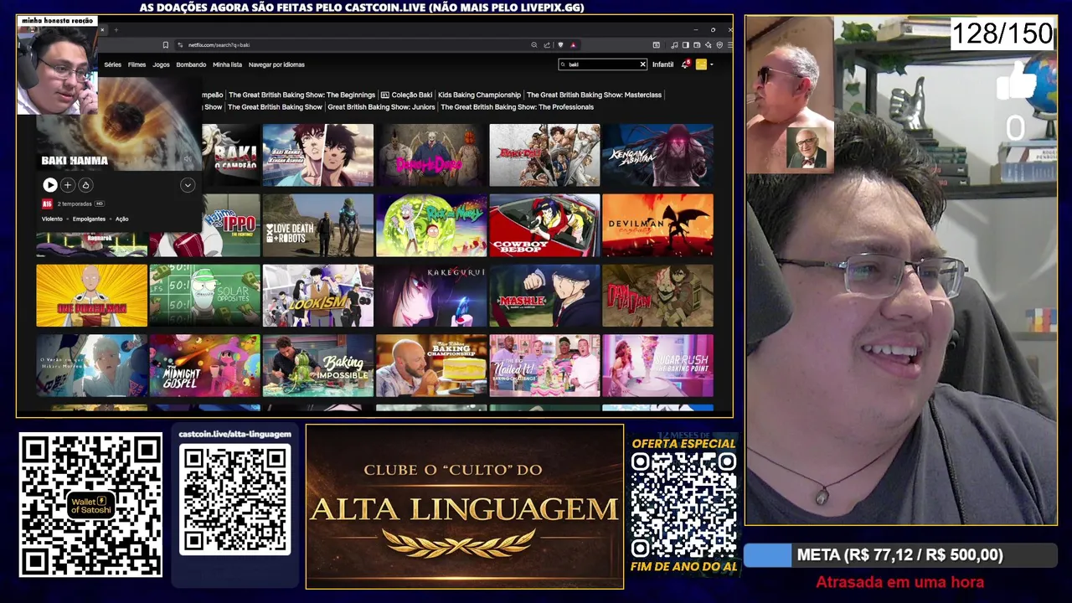Open Netflix notifications bell
Image resolution: width=1072 pixels, height=603 pixels.
685,64
